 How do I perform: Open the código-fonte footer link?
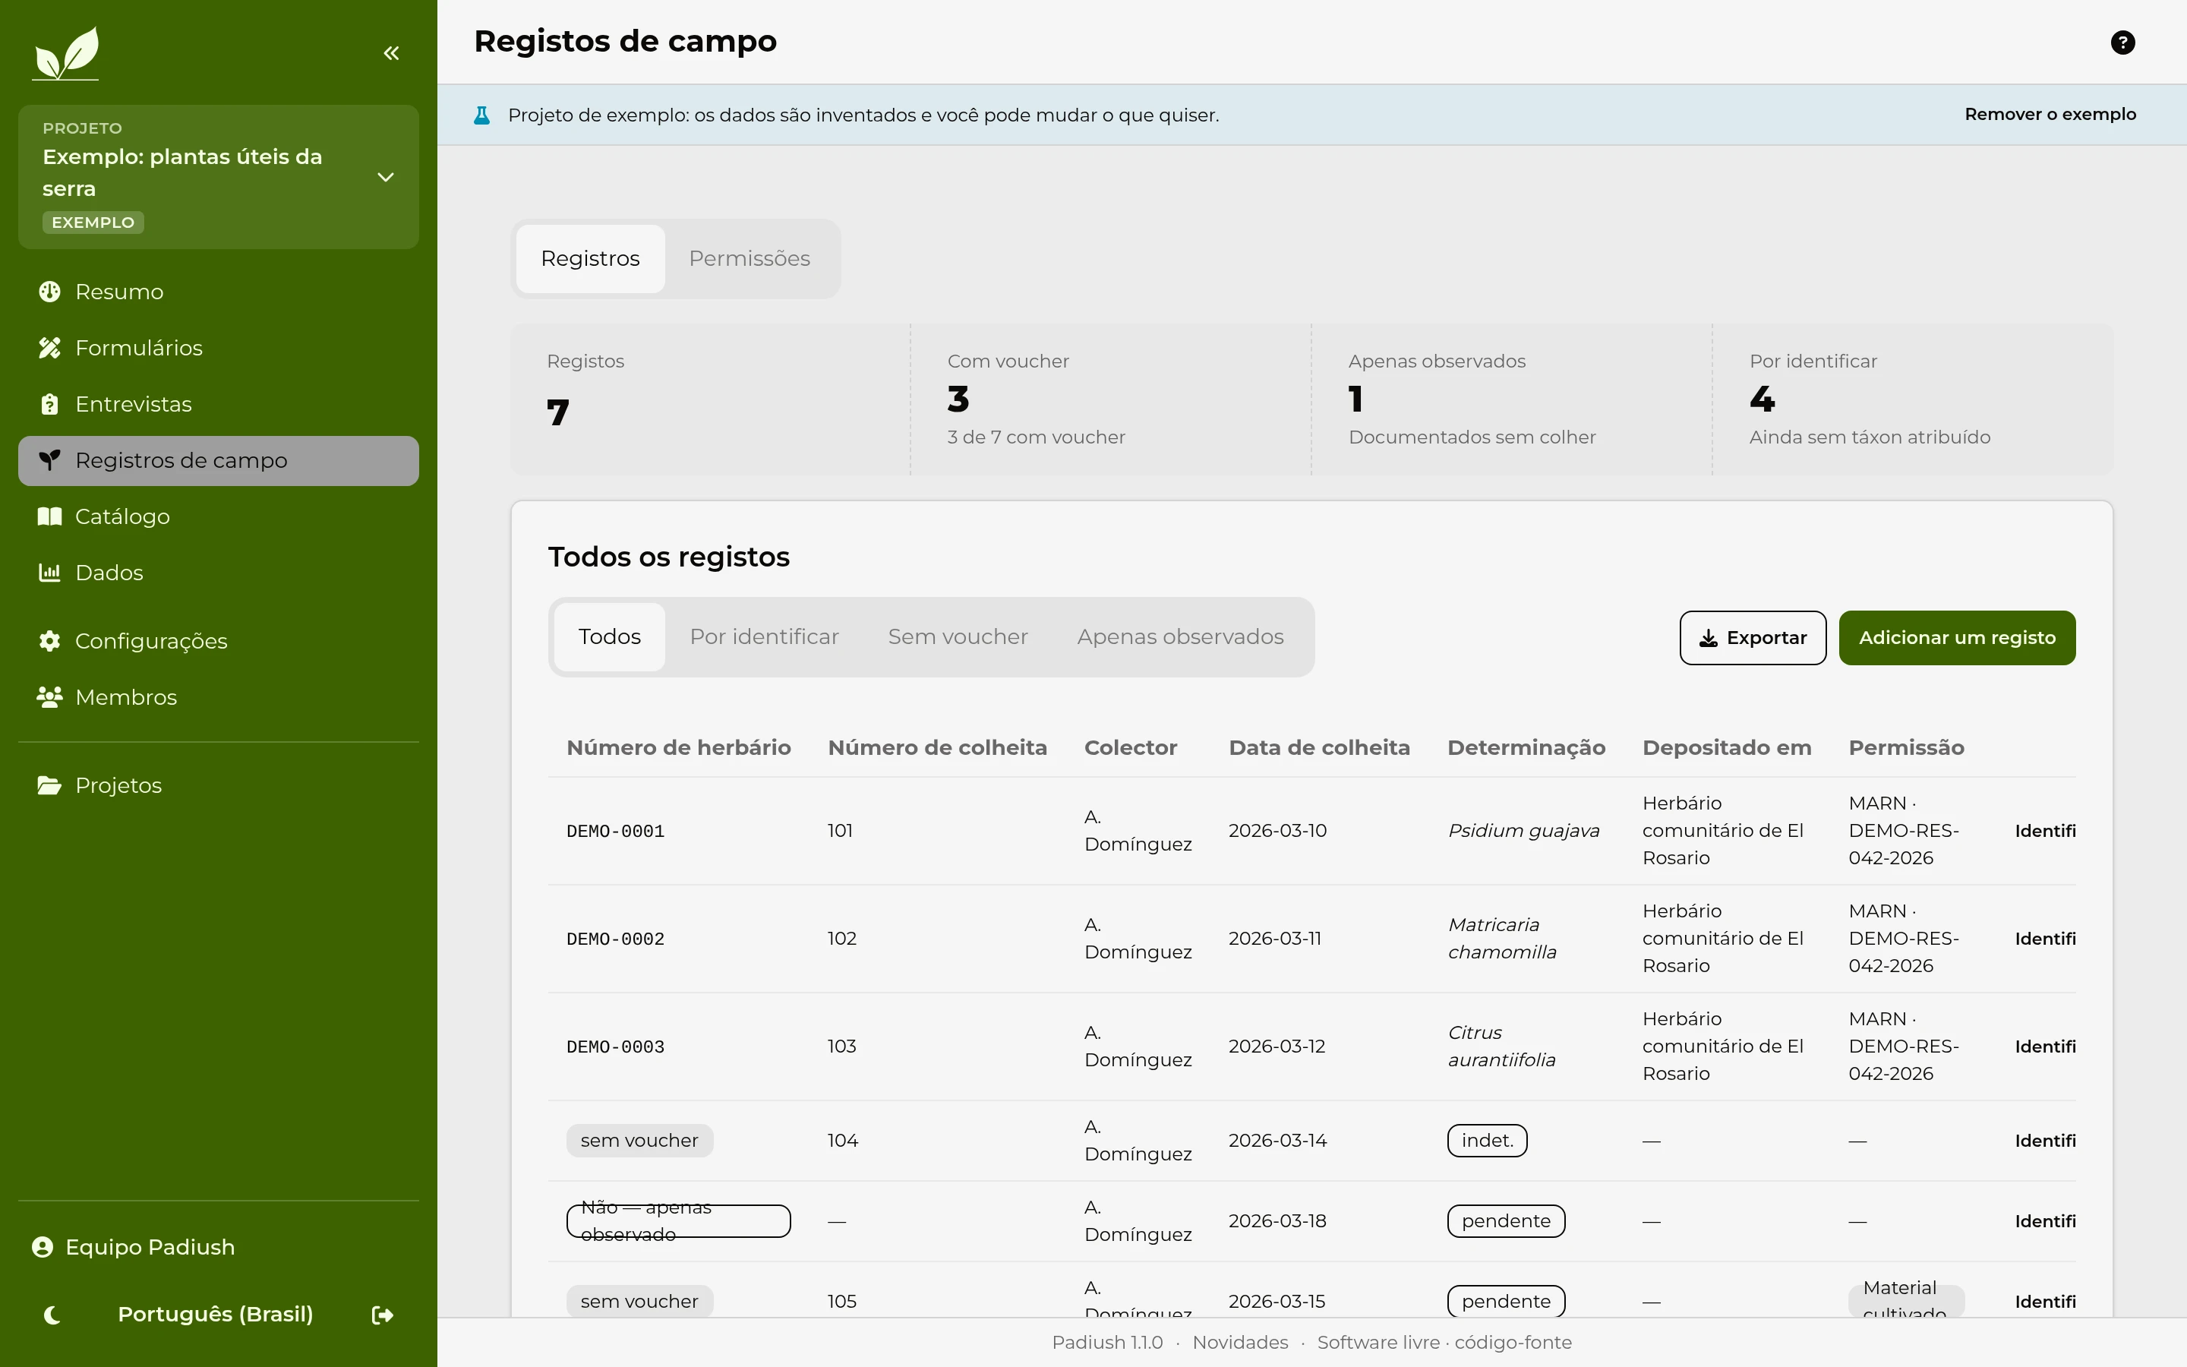[x=1513, y=1343]
